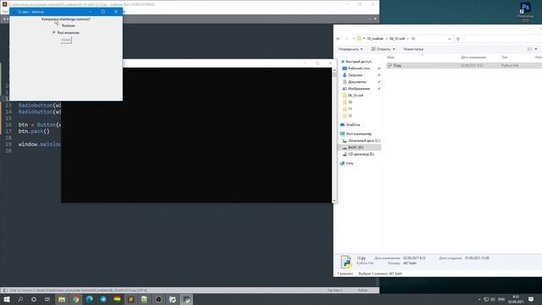Click the view layout icon in Explorer
The height and width of the screenshot is (305, 542).
(529, 49)
